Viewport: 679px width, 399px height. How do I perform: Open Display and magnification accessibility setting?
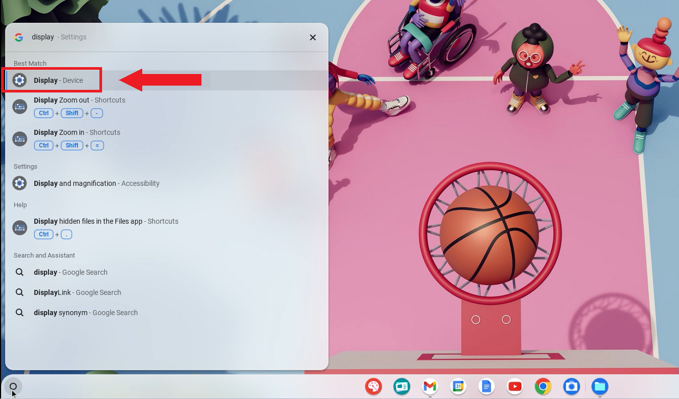coord(96,183)
